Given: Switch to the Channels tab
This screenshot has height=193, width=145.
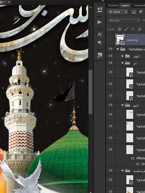Looking at the screenshot, I should coord(139,5).
